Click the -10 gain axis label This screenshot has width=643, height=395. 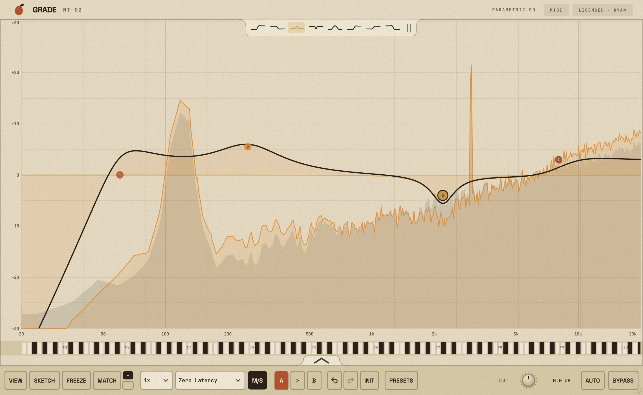point(15,226)
